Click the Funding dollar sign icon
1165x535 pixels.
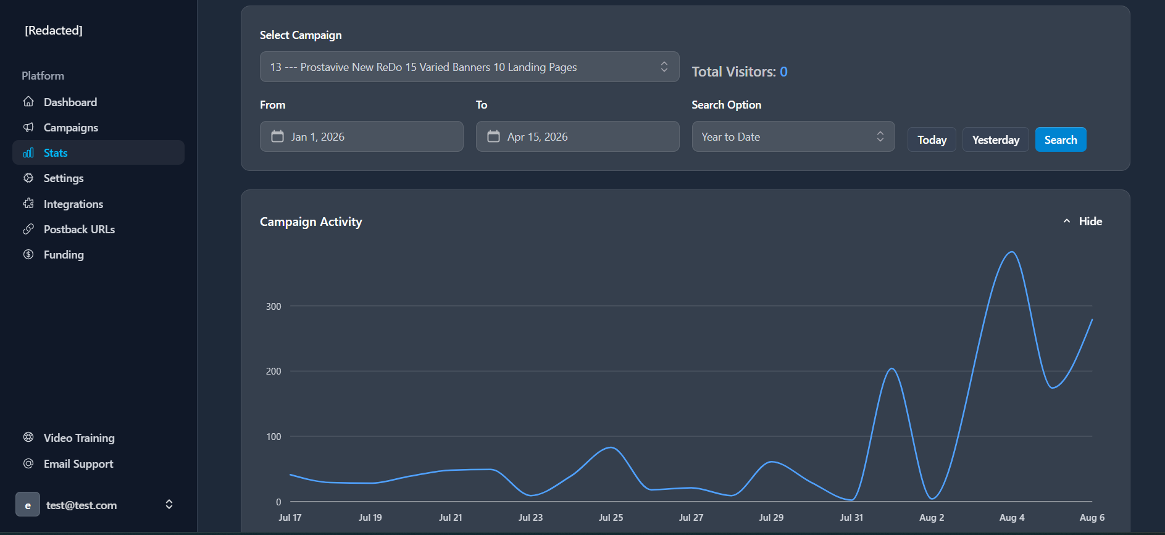click(x=28, y=254)
